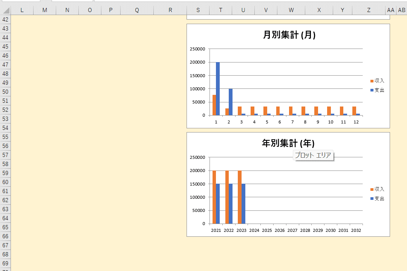This screenshot has height=271, width=407.
Task: Click the orange 収入 bar for month 12
Action: 354,111
